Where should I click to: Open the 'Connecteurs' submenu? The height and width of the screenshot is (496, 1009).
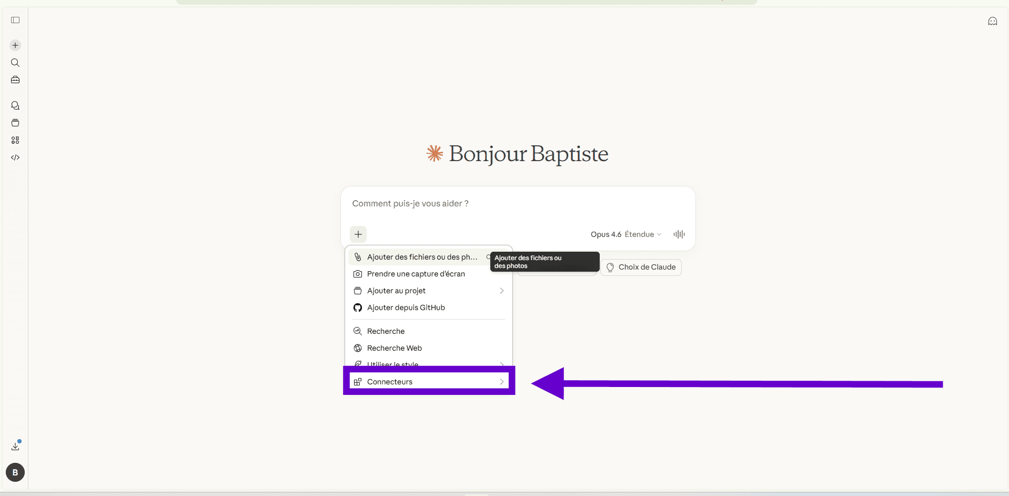point(429,382)
